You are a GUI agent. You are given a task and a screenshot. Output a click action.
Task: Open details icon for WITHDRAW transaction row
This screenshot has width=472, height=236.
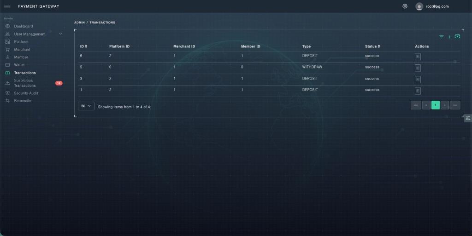[418, 68]
